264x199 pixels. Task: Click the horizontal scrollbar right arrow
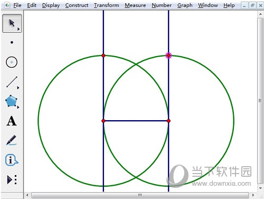tap(253, 195)
